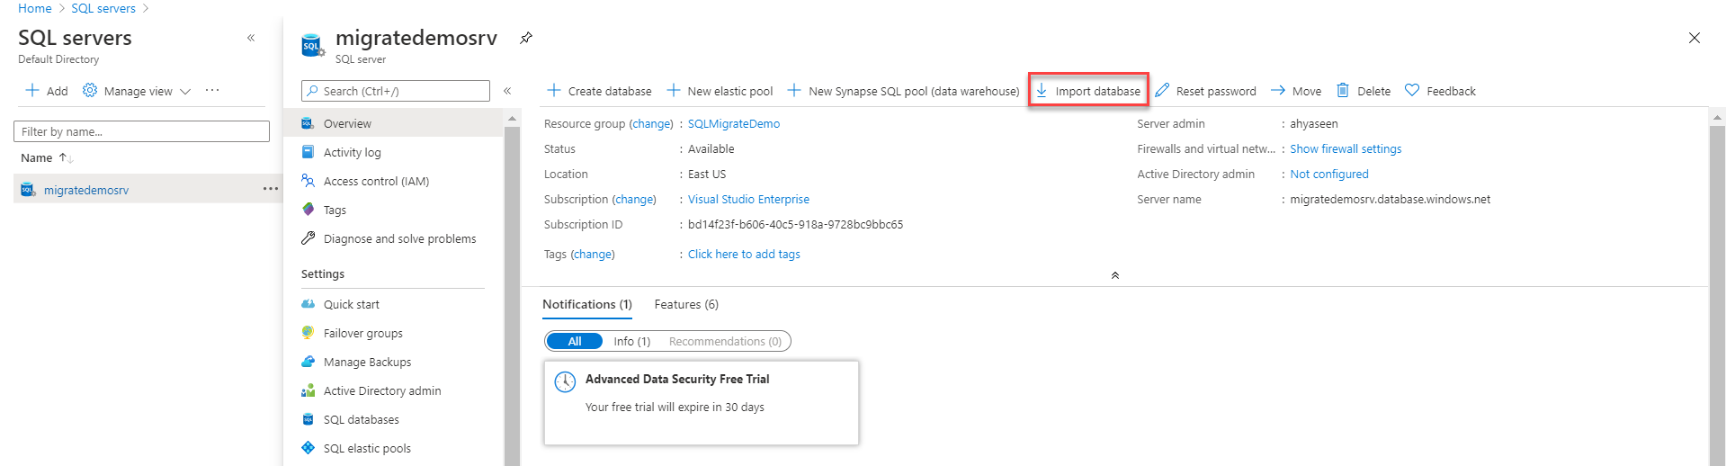Click the pin icon beside migratedemosrv title

tap(526, 38)
